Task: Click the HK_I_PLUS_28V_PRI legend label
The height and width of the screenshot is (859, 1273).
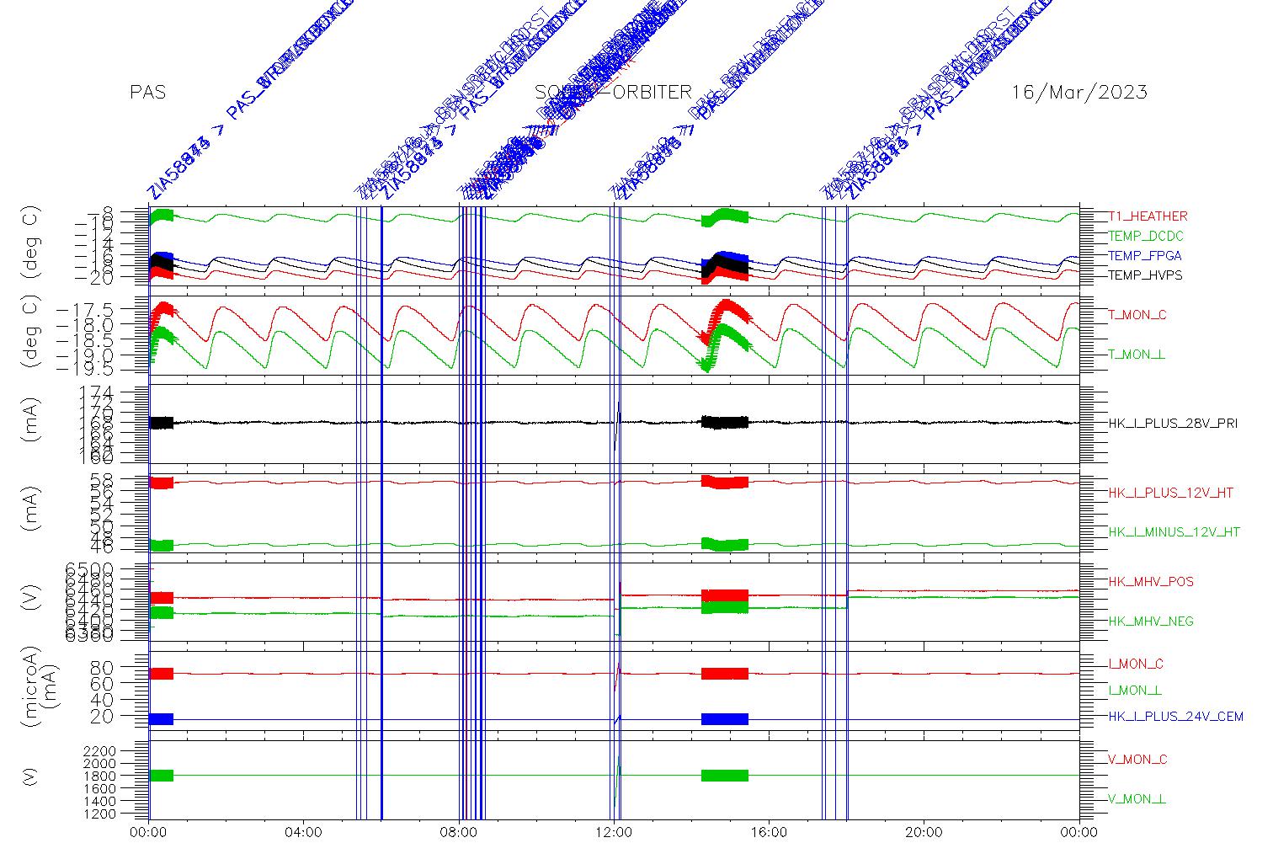Action: click(1173, 424)
